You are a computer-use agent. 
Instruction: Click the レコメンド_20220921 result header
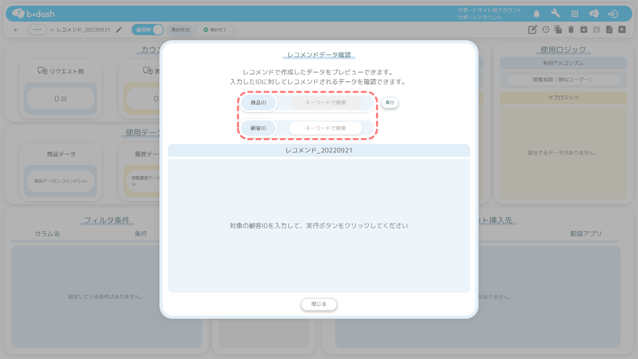point(319,150)
